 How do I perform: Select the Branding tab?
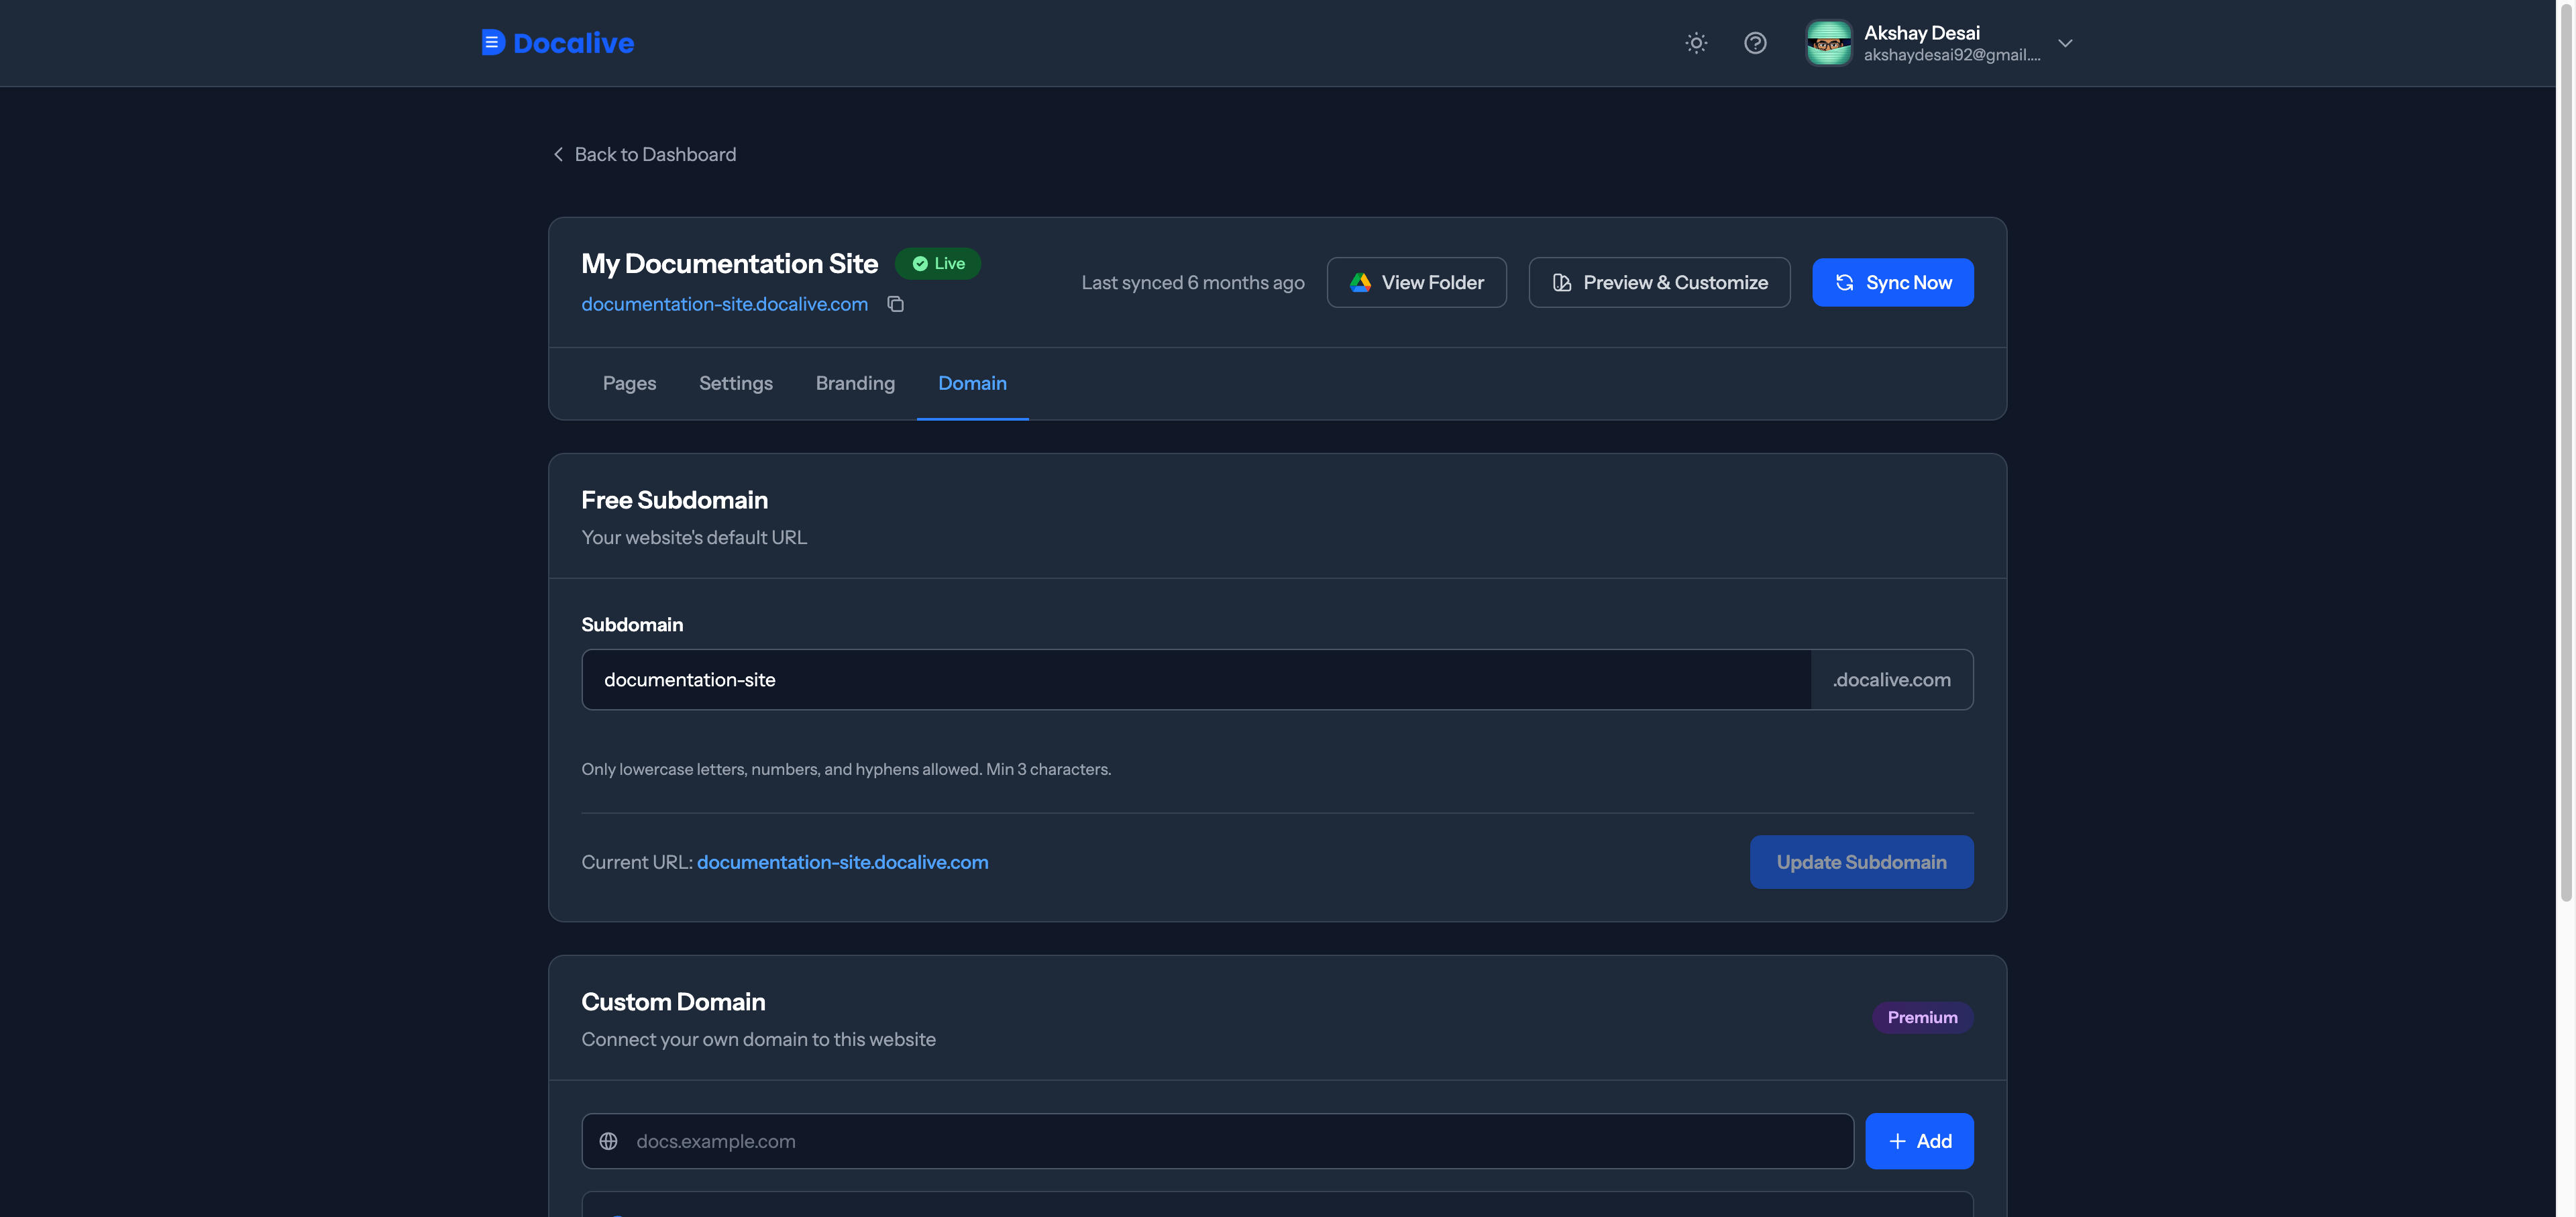click(855, 383)
